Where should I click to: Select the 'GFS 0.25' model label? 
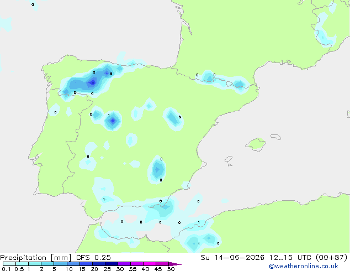pyautogui.click(x=93, y=258)
